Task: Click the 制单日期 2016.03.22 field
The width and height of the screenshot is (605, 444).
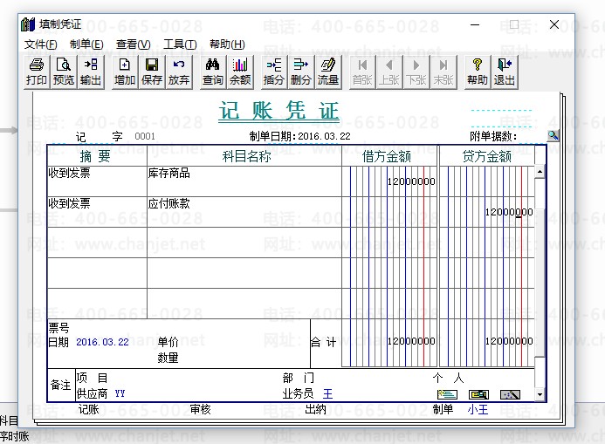Action: (x=324, y=136)
